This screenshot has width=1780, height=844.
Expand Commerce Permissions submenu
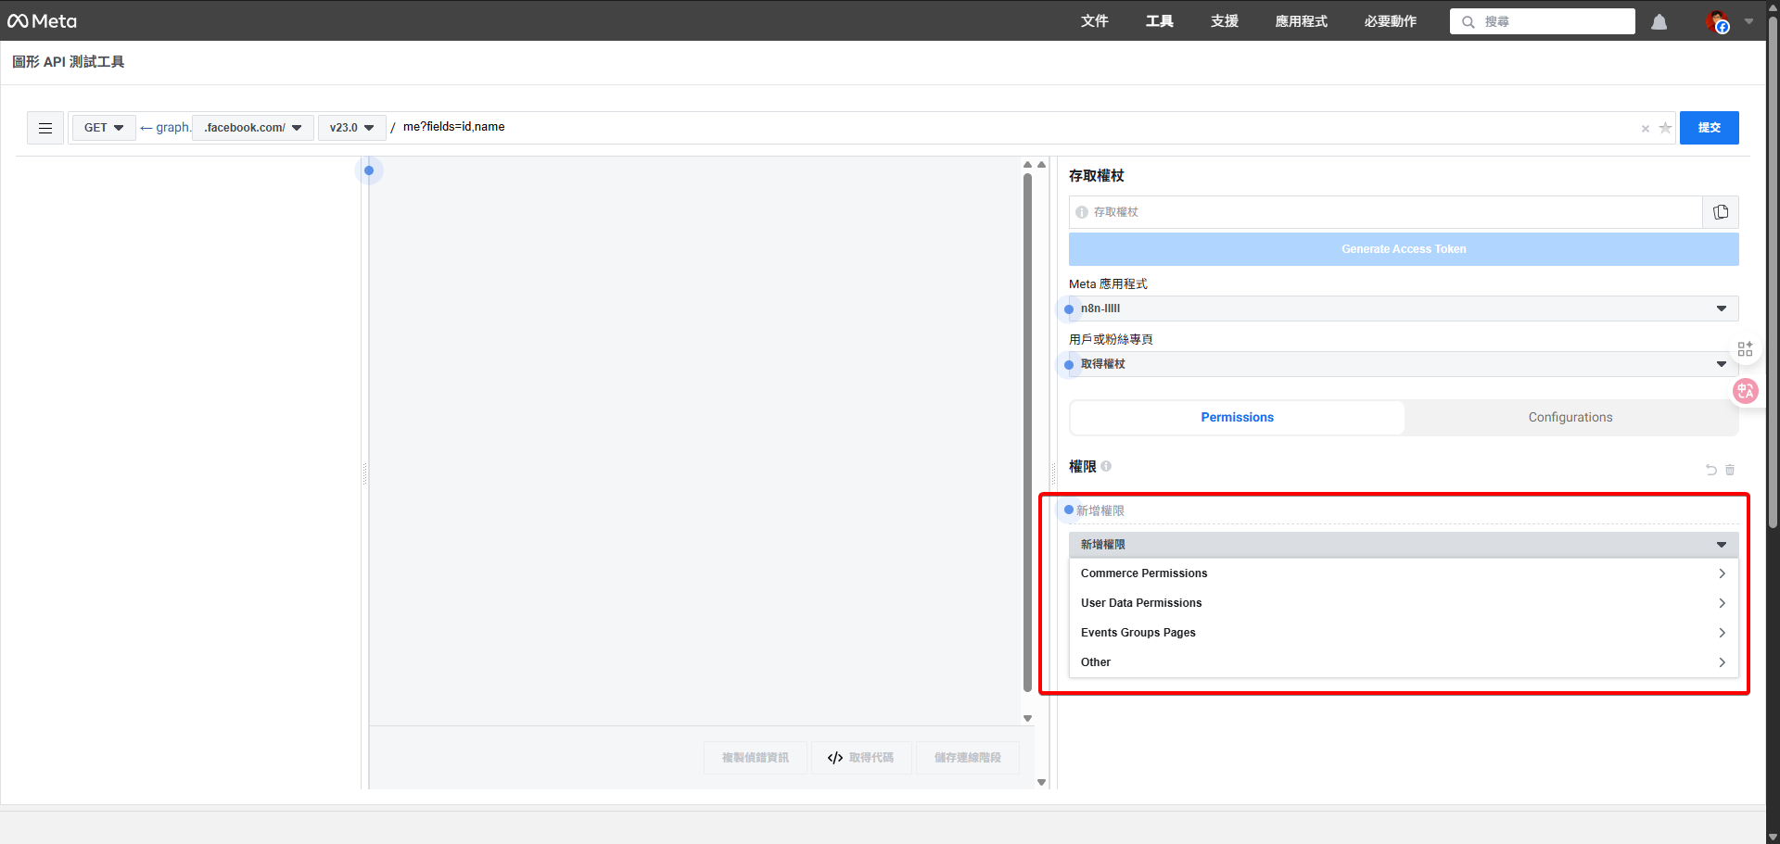pyautogui.click(x=1403, y=573)
